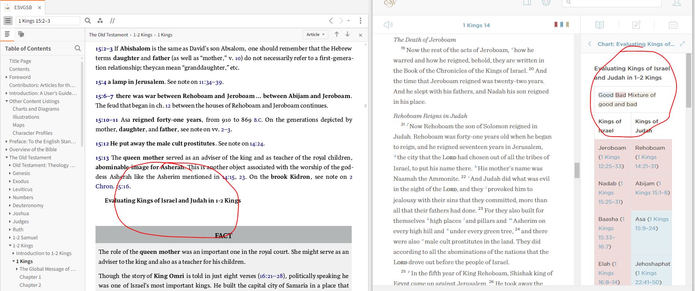This screenshot has height=291, width=695.
Task: Expand the Foreword tree node
Action: (7, 77)
